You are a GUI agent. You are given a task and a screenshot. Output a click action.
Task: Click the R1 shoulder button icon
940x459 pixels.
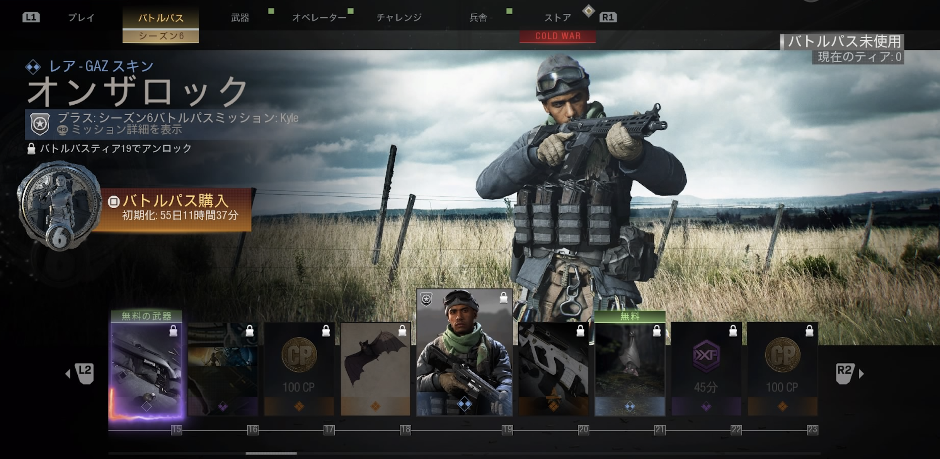pos(608,17)
